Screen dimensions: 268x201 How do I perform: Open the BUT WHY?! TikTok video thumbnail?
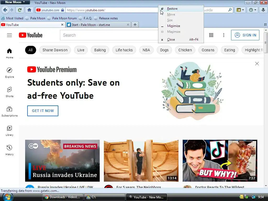[x=220, y=161]
